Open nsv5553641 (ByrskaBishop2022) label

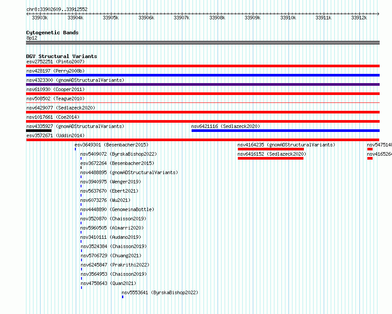[160, 292]
